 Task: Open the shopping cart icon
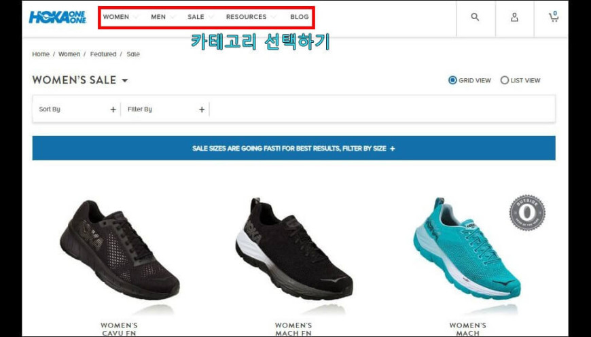click(x=554, y=16)
